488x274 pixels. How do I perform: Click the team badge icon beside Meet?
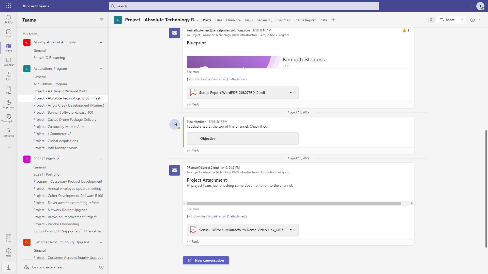pos(431,20)
